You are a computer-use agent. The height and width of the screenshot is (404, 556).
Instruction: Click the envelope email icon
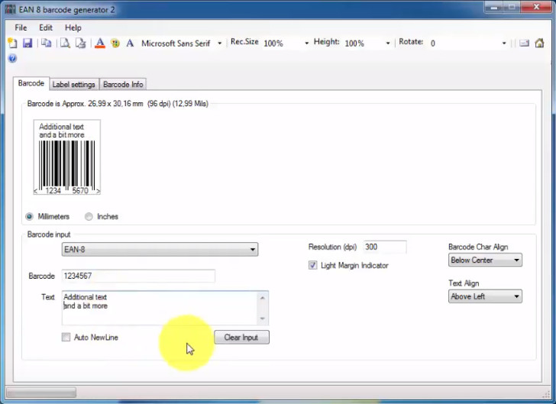524,43
